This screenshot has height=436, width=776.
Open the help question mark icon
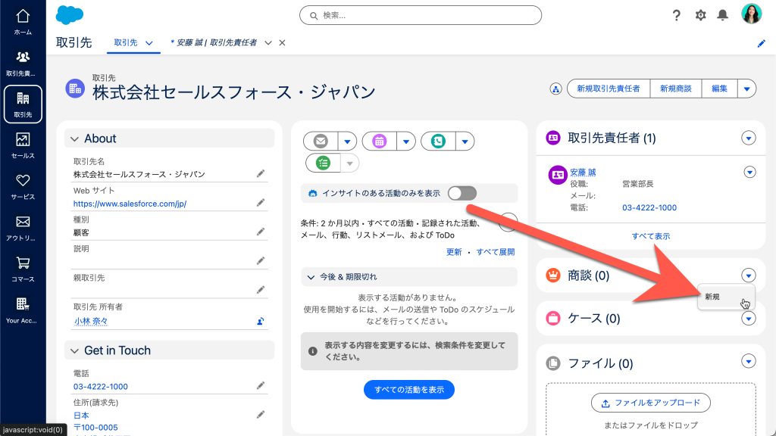click(677, 15)
